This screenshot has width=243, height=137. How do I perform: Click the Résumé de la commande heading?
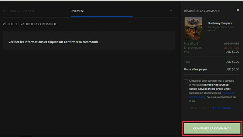tap(202, 11)
